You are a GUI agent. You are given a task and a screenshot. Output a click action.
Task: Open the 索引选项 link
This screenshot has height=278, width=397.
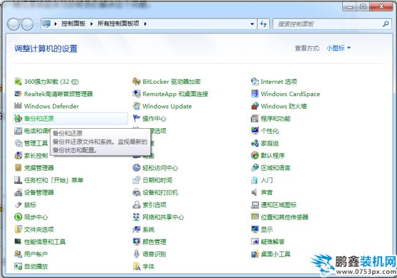point(154,205)
